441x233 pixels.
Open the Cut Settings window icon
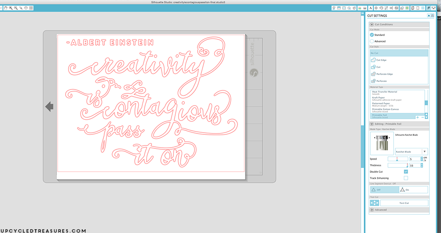429,8
